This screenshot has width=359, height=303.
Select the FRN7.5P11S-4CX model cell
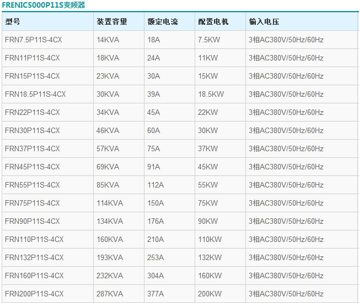tap(33, 40)
